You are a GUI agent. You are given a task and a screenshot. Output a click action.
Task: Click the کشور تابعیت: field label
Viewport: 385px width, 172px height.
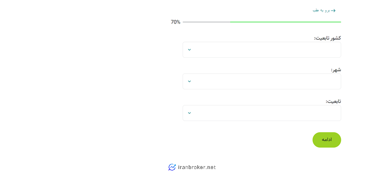[x=328, y=38]
